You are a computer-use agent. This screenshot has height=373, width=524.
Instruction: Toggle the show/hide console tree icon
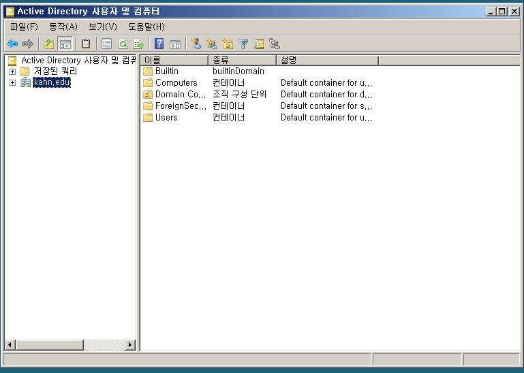click(65, 44)
